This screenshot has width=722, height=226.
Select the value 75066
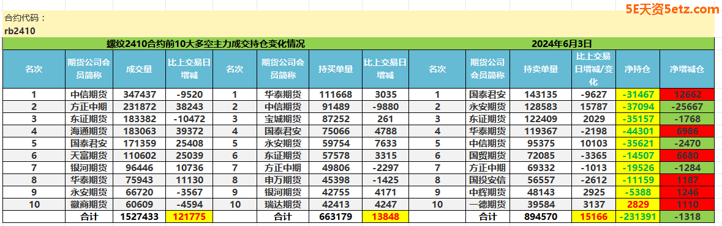click(336, 131)
